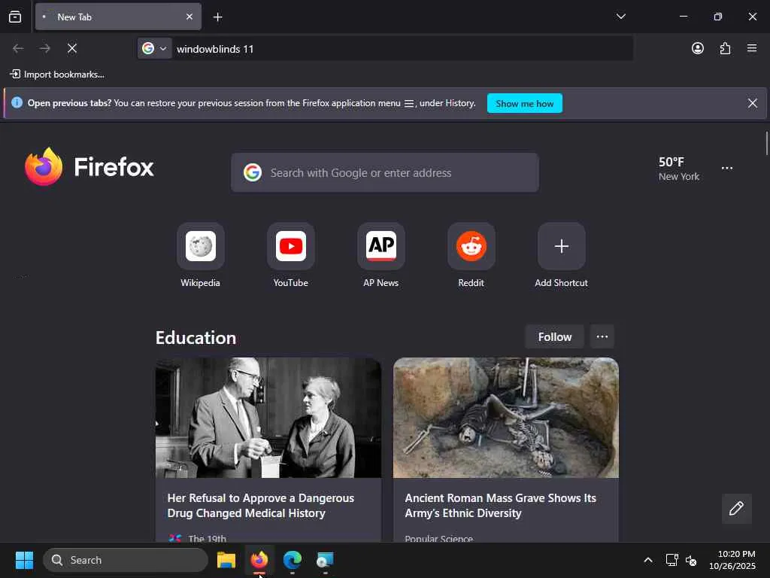This screenshot has width=770, height=578.
Task: Open Education section options menu
Action: pyautogui.click(x=602, y=336)
